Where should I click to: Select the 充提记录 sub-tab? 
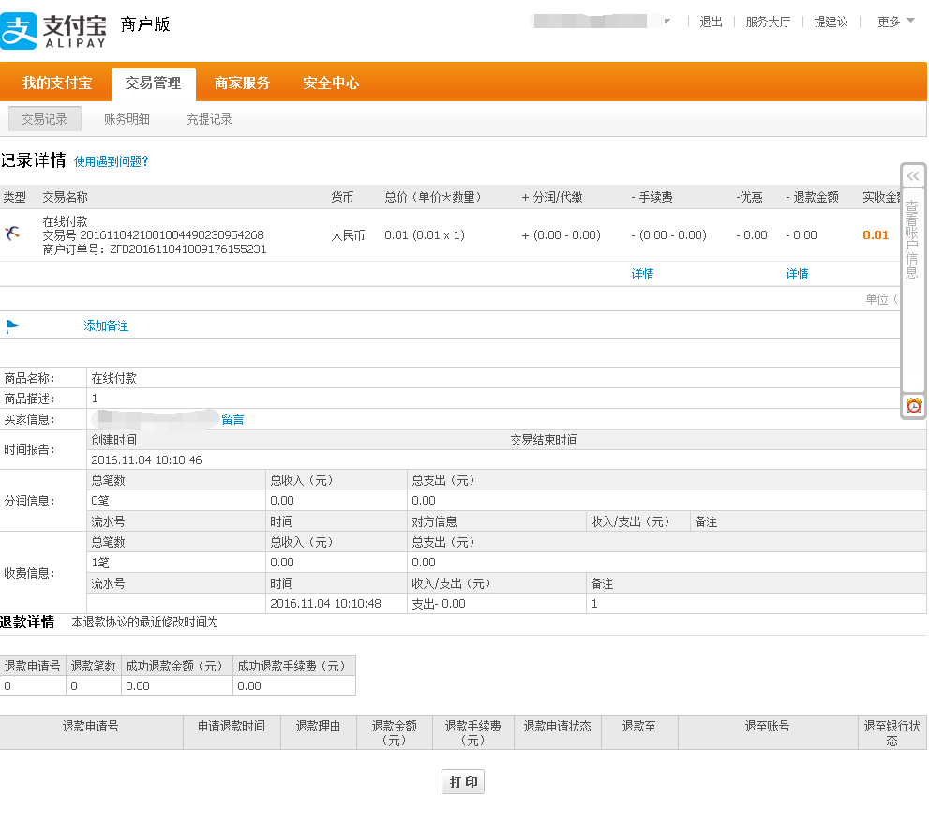click(x=209, y=119)
